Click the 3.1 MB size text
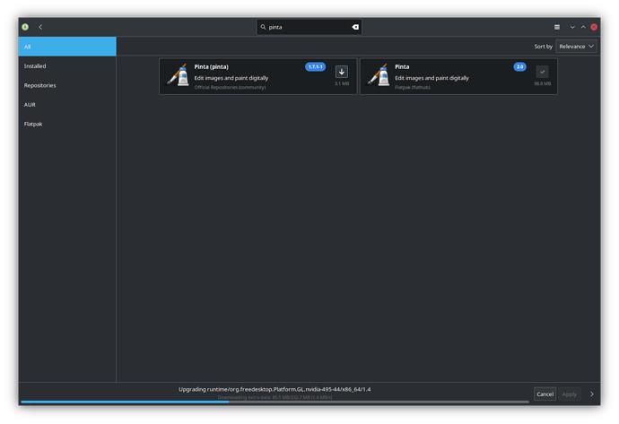This screenshot has width=619, height=424. [x=342, y=83]
